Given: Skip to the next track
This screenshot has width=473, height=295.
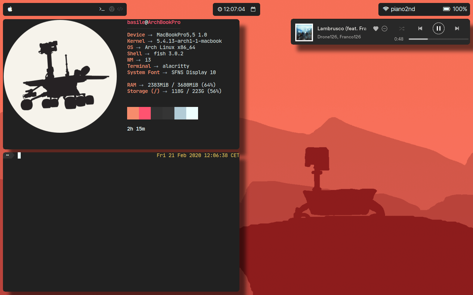Looking at the screenshot, I should 457,29.
